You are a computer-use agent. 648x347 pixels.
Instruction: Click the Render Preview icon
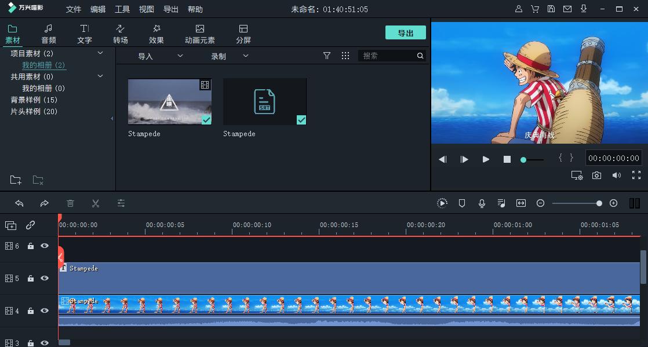[442, 203]
